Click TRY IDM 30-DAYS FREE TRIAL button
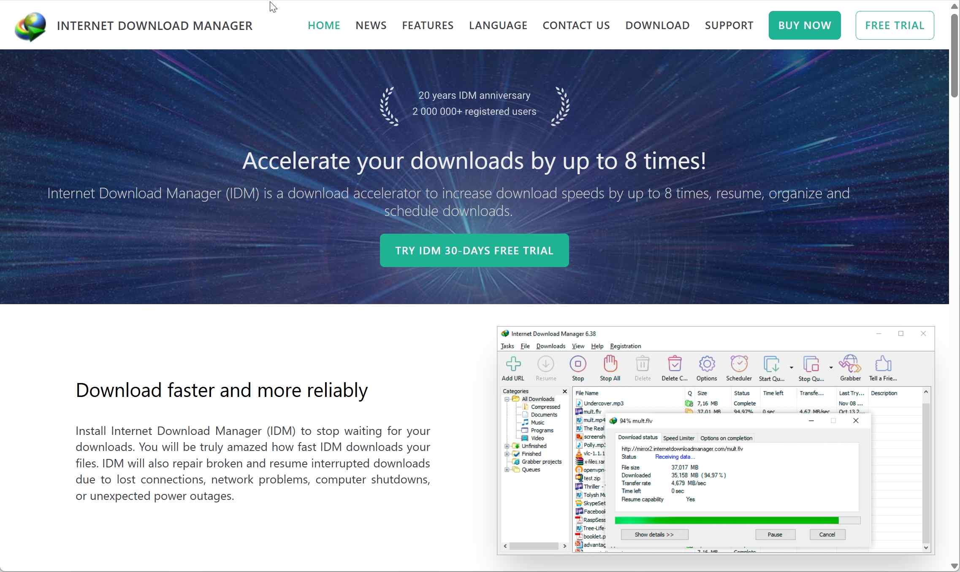960x572 pixels. click(x=474, y=251)
